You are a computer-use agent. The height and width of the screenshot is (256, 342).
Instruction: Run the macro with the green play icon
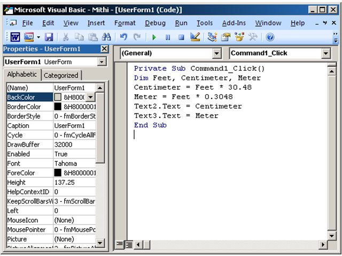click(x=154, y=37)
